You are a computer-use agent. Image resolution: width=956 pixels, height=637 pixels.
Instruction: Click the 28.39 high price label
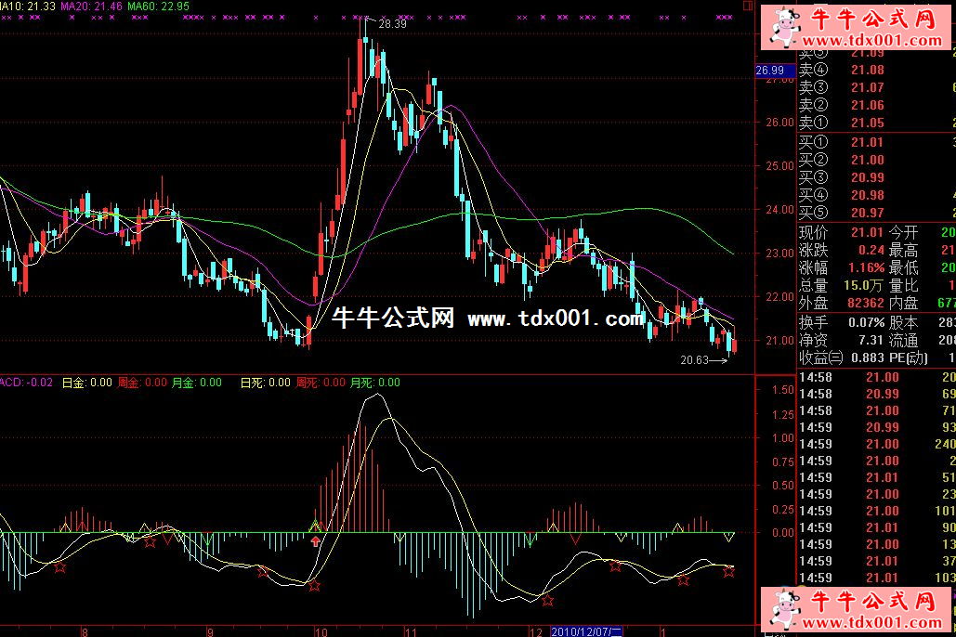tap(392, 24)
